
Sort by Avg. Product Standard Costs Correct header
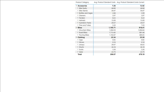click(x=130, y=2)
